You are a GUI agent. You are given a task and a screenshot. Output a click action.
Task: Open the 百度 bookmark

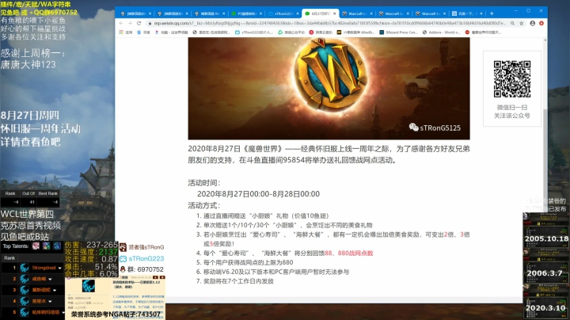[143, 32]
